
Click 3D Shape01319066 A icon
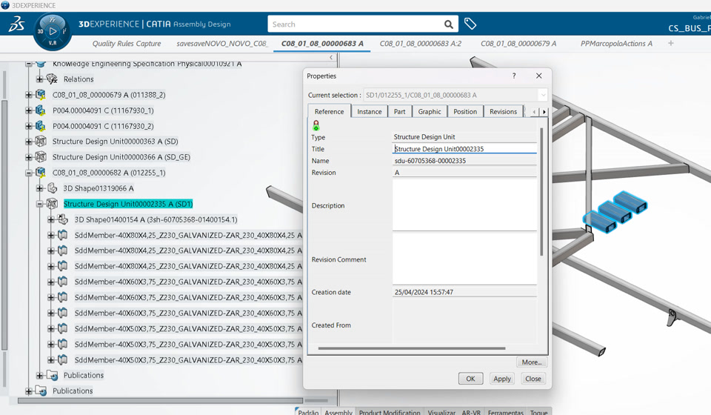pos(52,188)
